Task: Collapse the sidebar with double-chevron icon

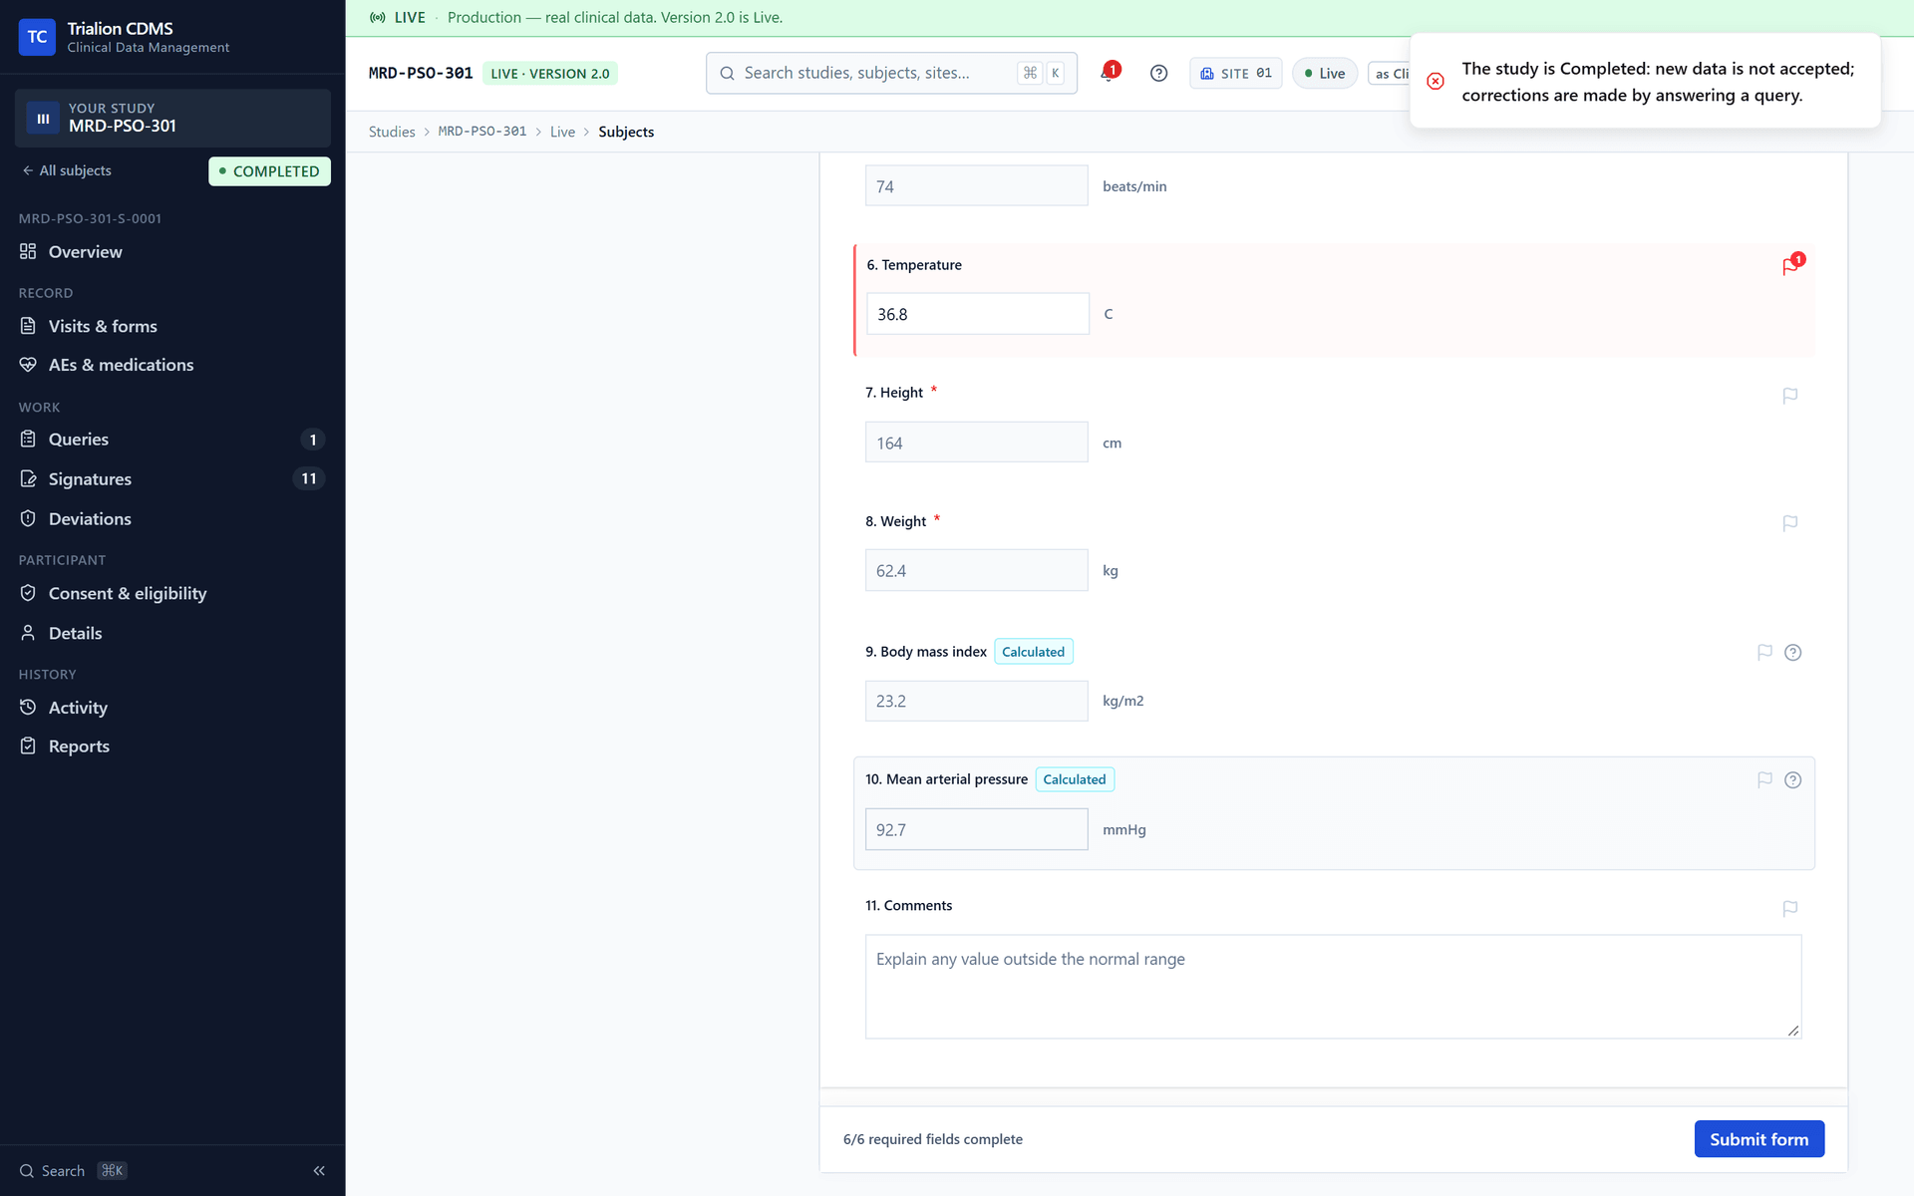Action: 319,1170
